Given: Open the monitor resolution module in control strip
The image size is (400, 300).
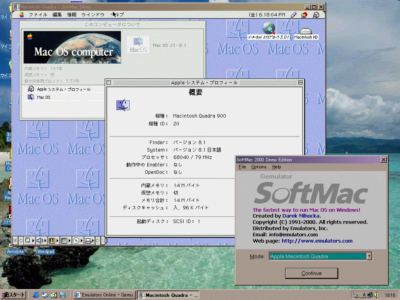Looking at the screenshot, I should pos(66,241).
